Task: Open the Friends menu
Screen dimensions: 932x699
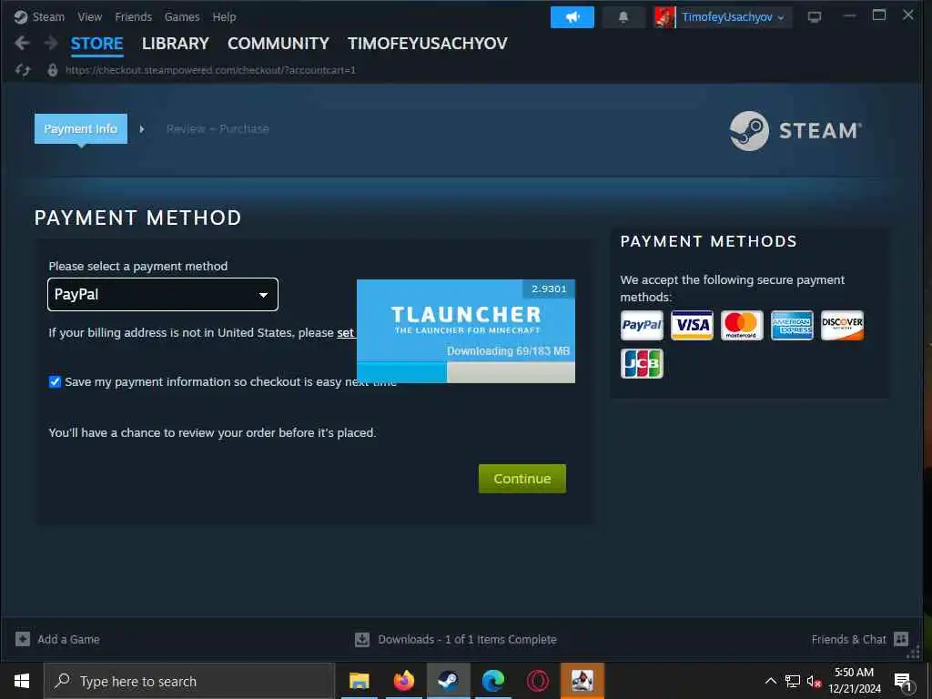Action: pyautogui.click(x=133, y=16)
